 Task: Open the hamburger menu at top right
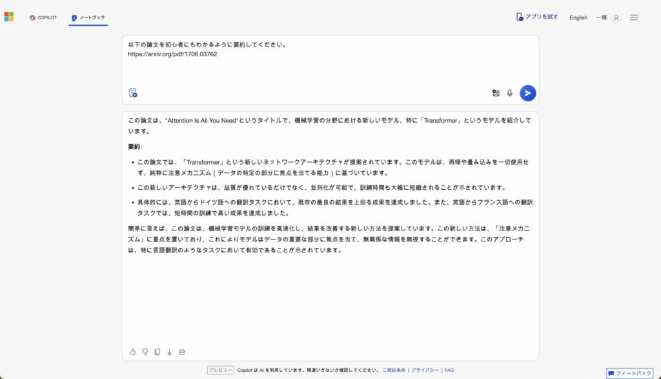tap(634, 17)
